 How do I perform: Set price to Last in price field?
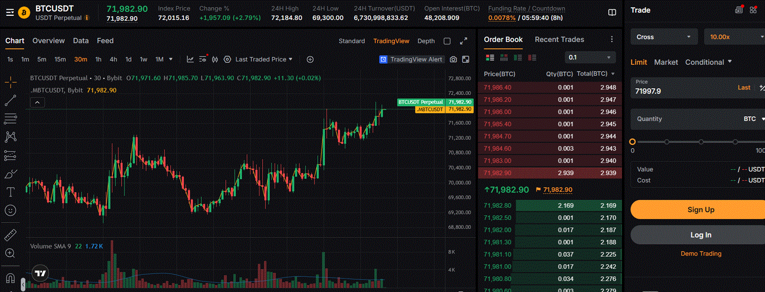tap(744, 88)
